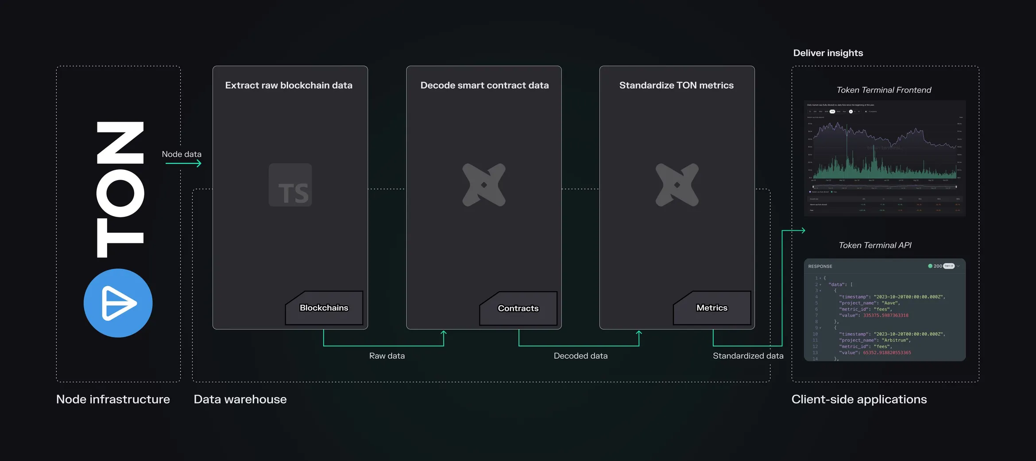The height and width of the screenshot is (461, 1036).
Task: Click the 200 status code text
Action: click(x=938, y=266)
